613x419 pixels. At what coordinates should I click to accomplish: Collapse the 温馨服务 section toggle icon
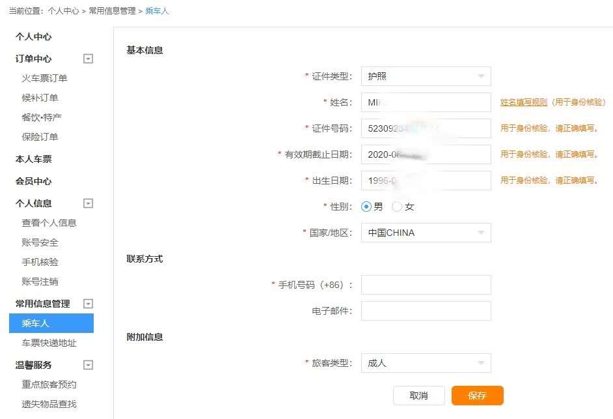(x=89, y=365)
